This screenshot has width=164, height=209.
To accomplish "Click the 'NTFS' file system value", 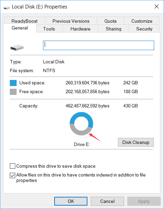I will coord(49,70).
